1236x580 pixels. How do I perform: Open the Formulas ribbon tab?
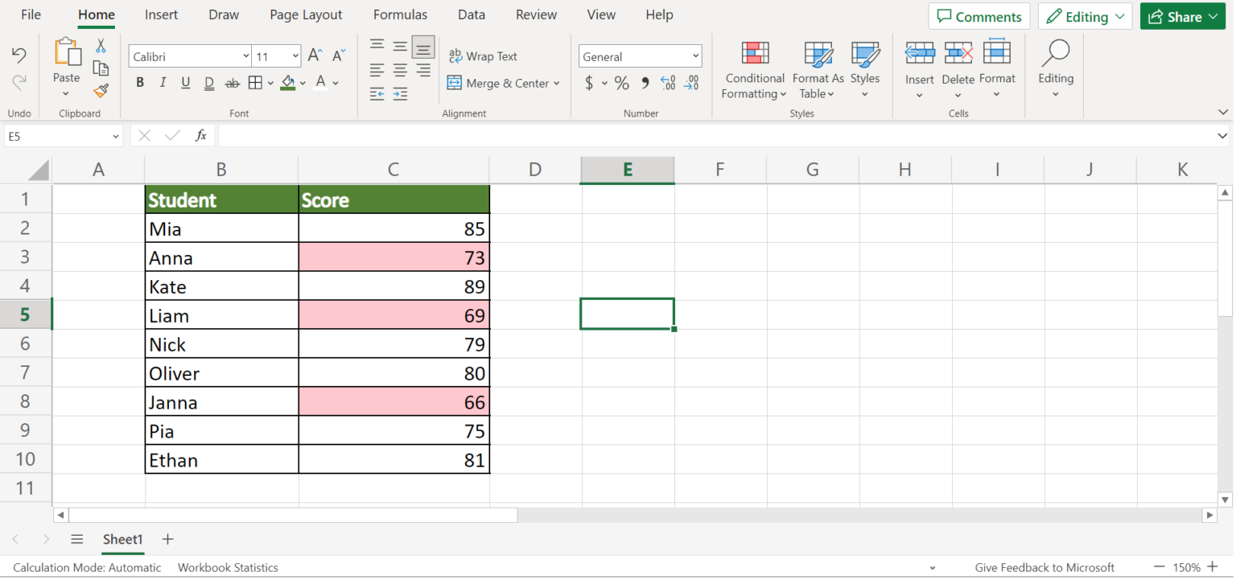click(x=400, y=14)
